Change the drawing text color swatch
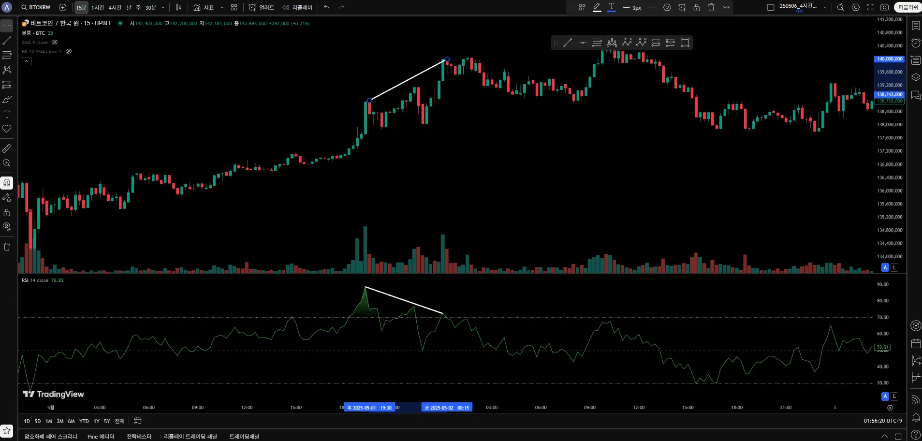 pyautogui.click(x=612, y=7)
